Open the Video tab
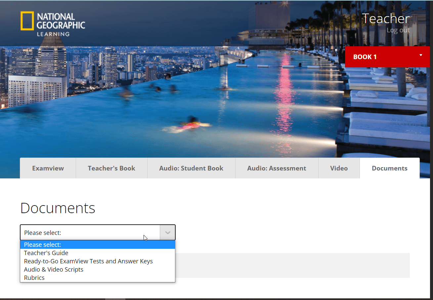433x300 pixels. [x=339, y=168]
